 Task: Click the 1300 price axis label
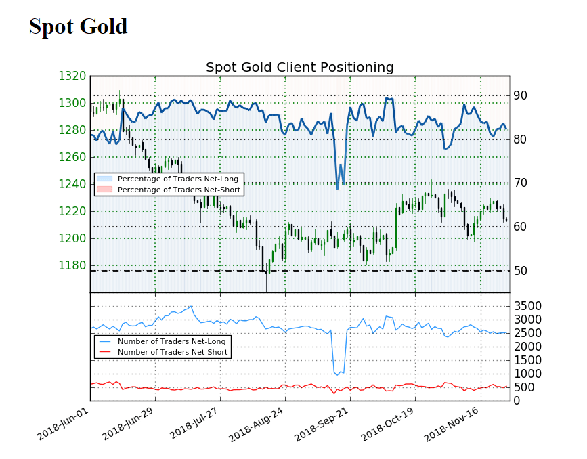tap(72, 103)
